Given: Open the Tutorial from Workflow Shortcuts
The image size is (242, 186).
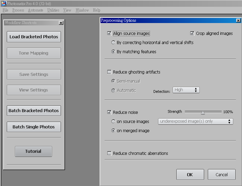Looking at the screenshot, I should (33, 151).
